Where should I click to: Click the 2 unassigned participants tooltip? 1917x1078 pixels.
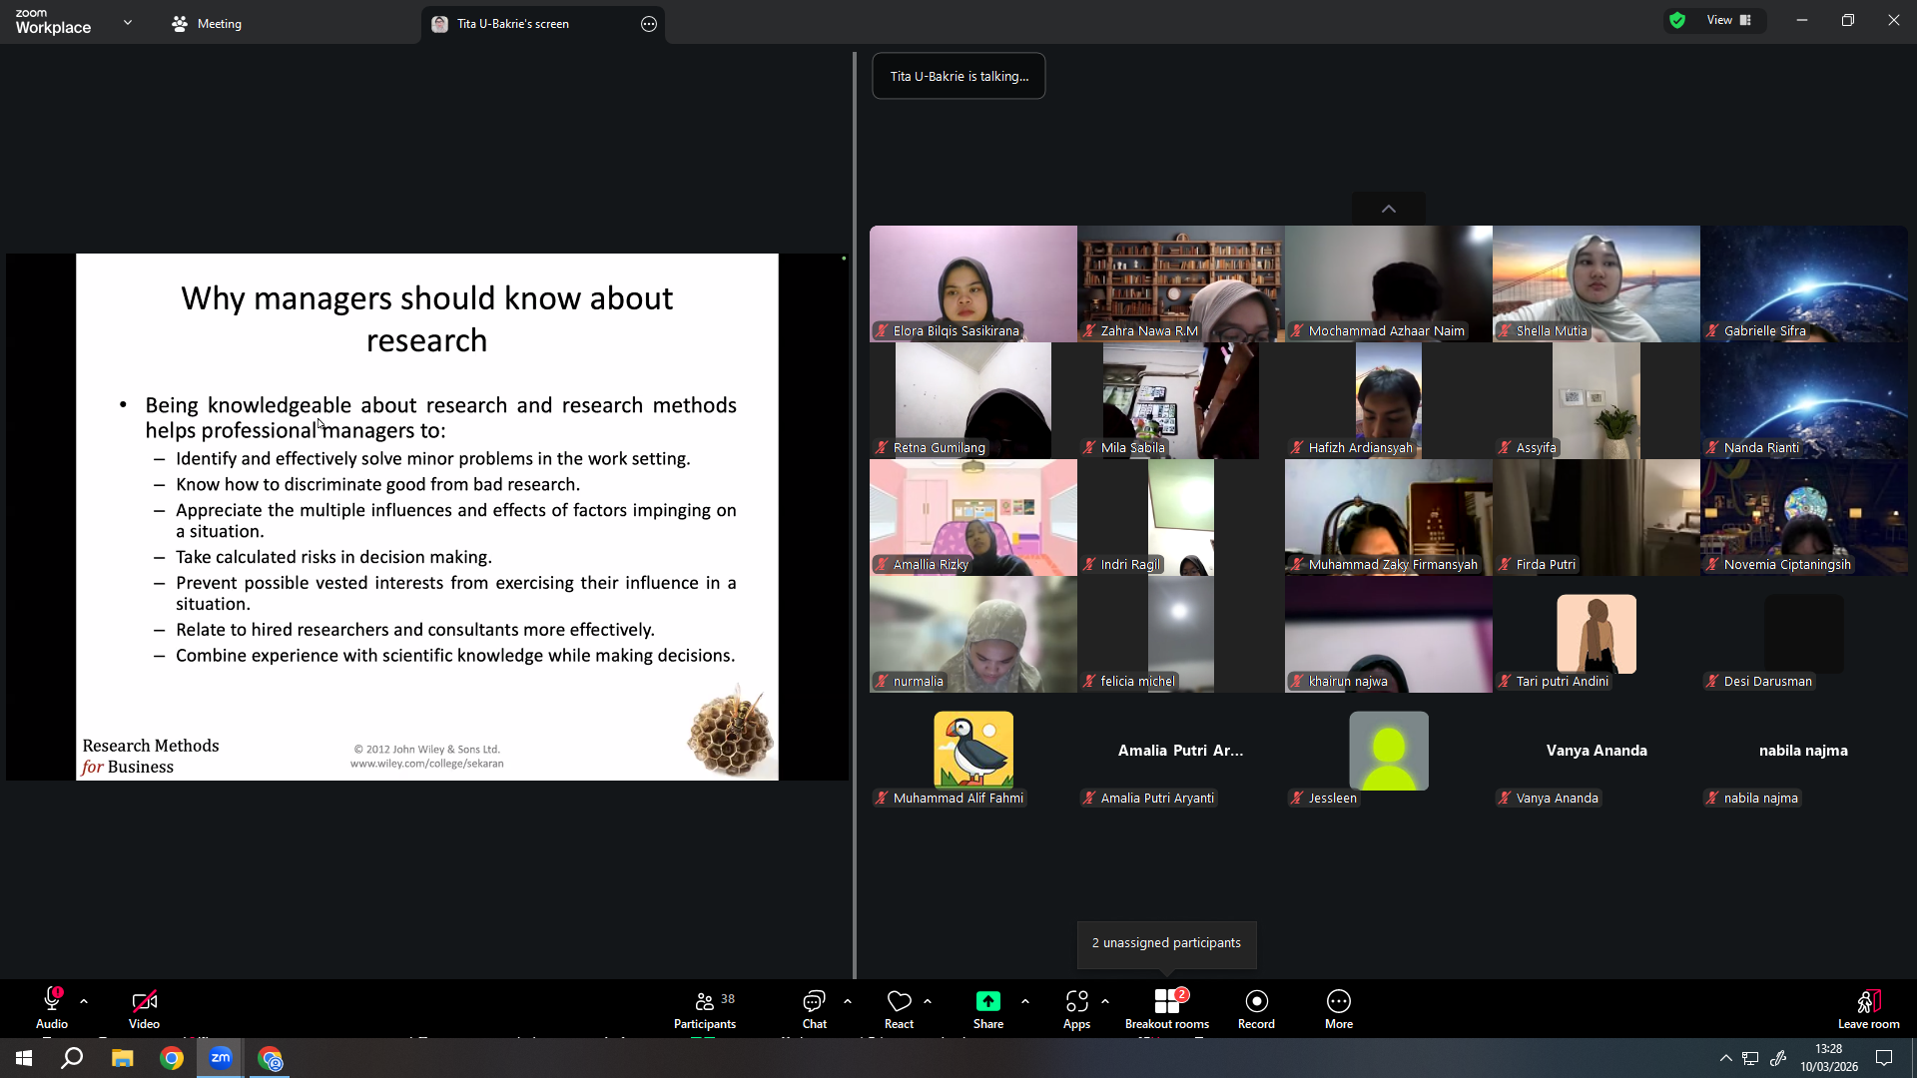click(1166, 943)
